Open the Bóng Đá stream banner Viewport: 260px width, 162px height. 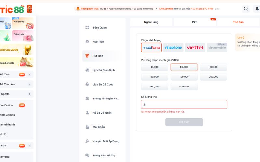[17, 63]
